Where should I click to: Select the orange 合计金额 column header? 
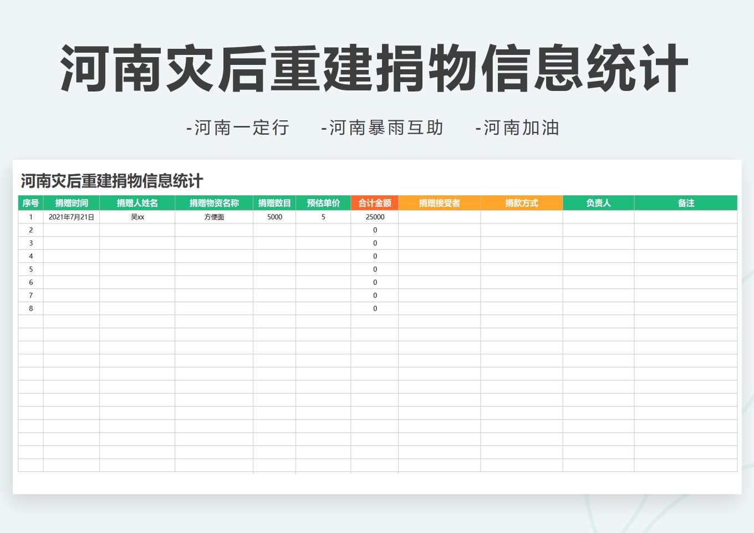[x=375, y=203]
